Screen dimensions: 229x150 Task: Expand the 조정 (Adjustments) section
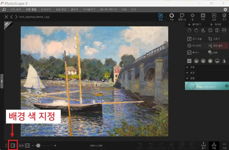pyautogui.click(x=207, y=67)
